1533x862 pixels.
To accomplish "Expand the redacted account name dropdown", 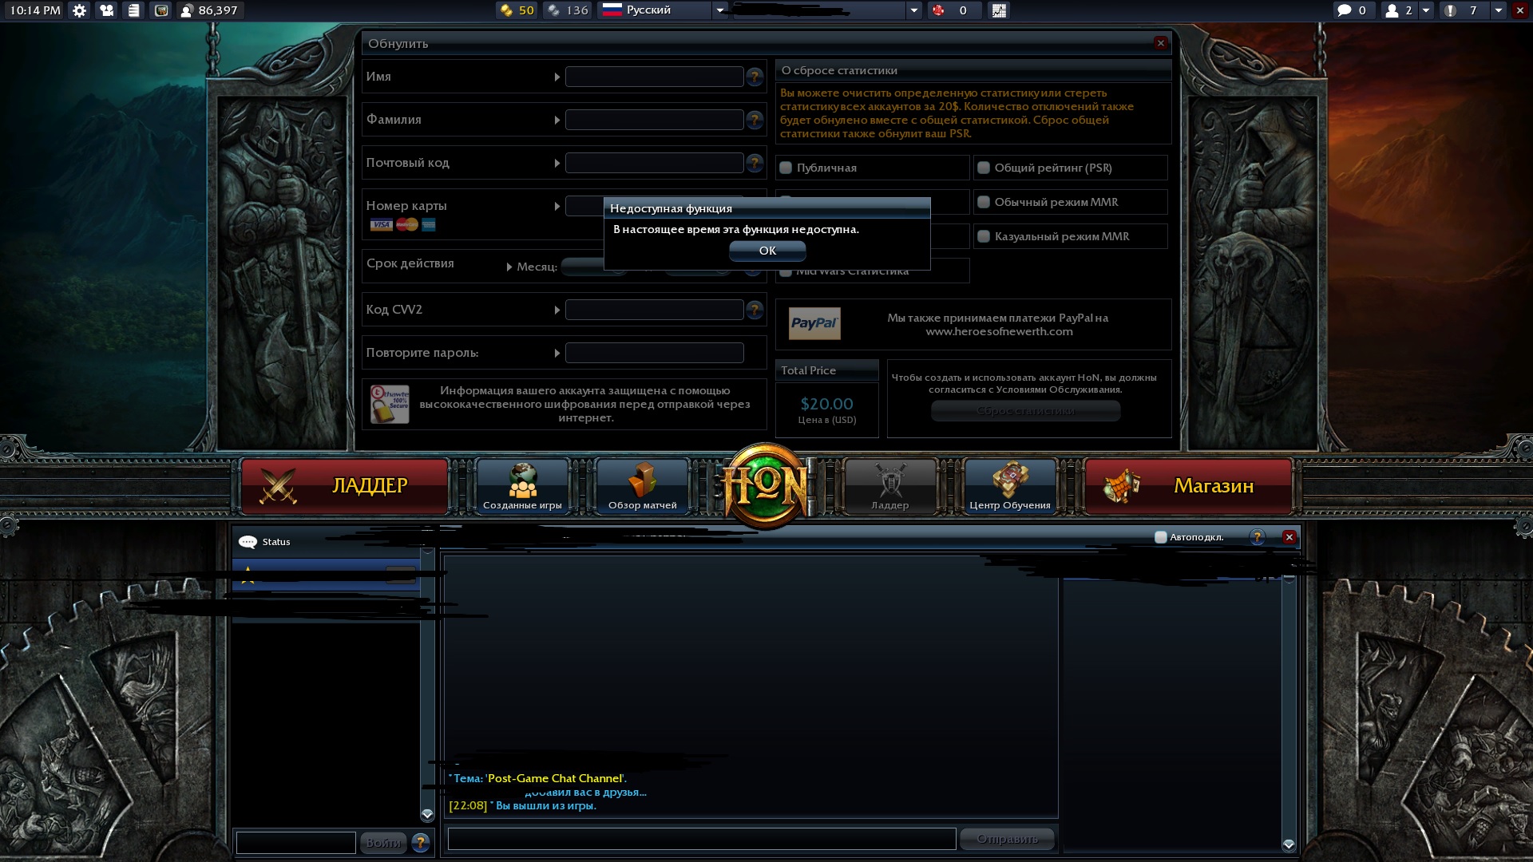I will (914, 10).
